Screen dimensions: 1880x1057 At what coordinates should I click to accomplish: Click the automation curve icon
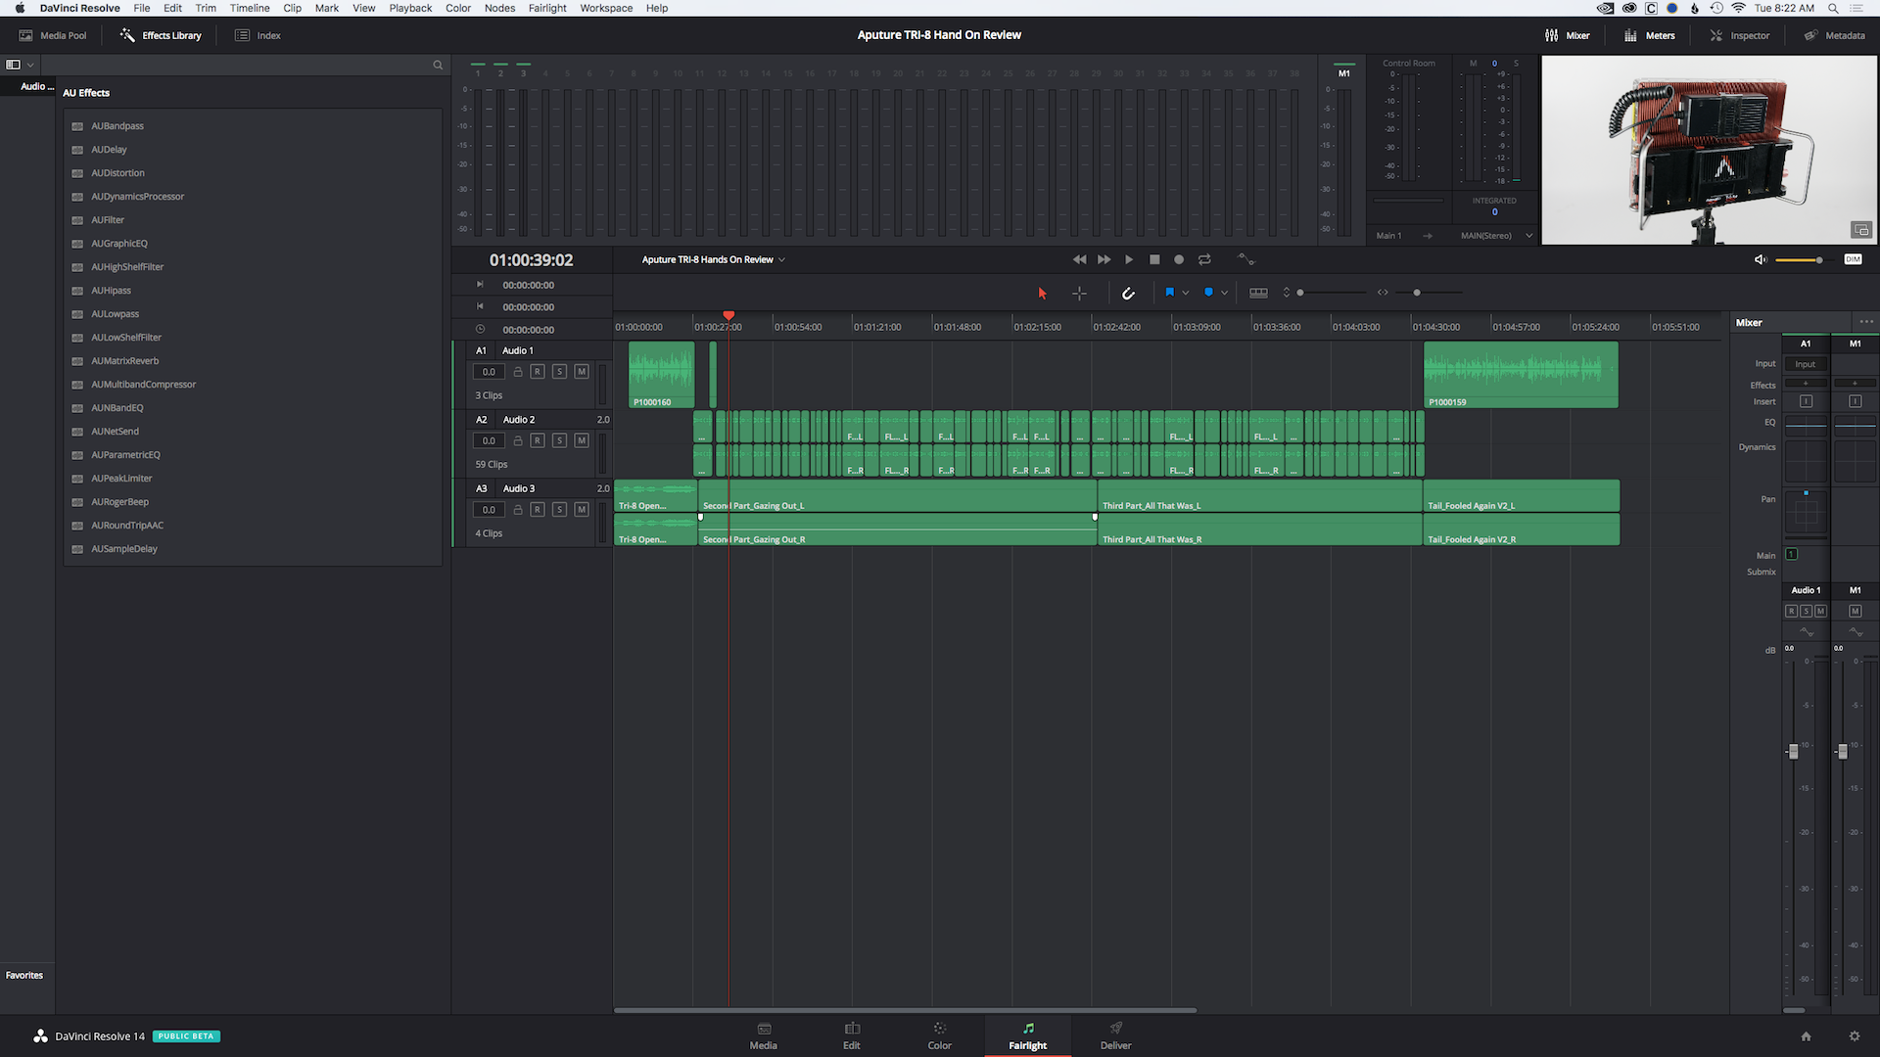click(x=1245, y=259)
